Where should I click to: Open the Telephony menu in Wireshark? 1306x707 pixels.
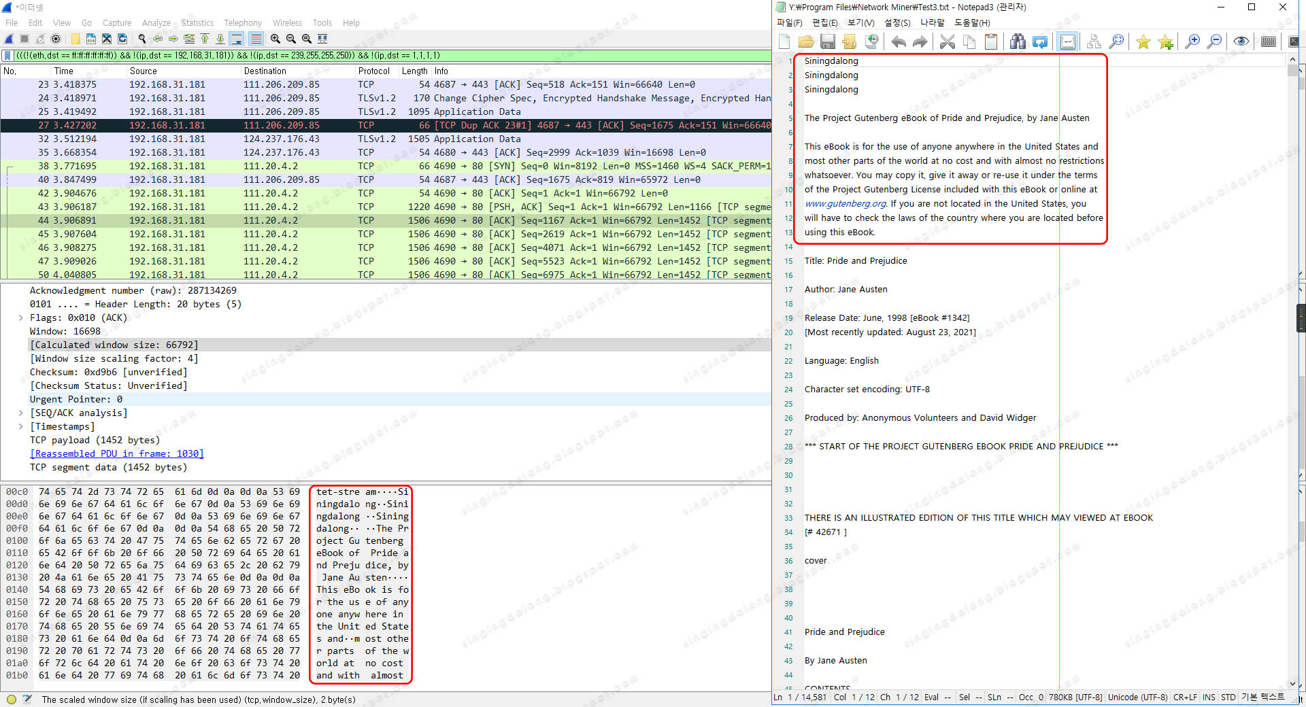click(x=243, y=22)
